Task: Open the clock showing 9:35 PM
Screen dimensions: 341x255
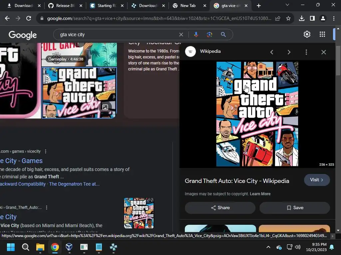Action: (x=316, y=247)
